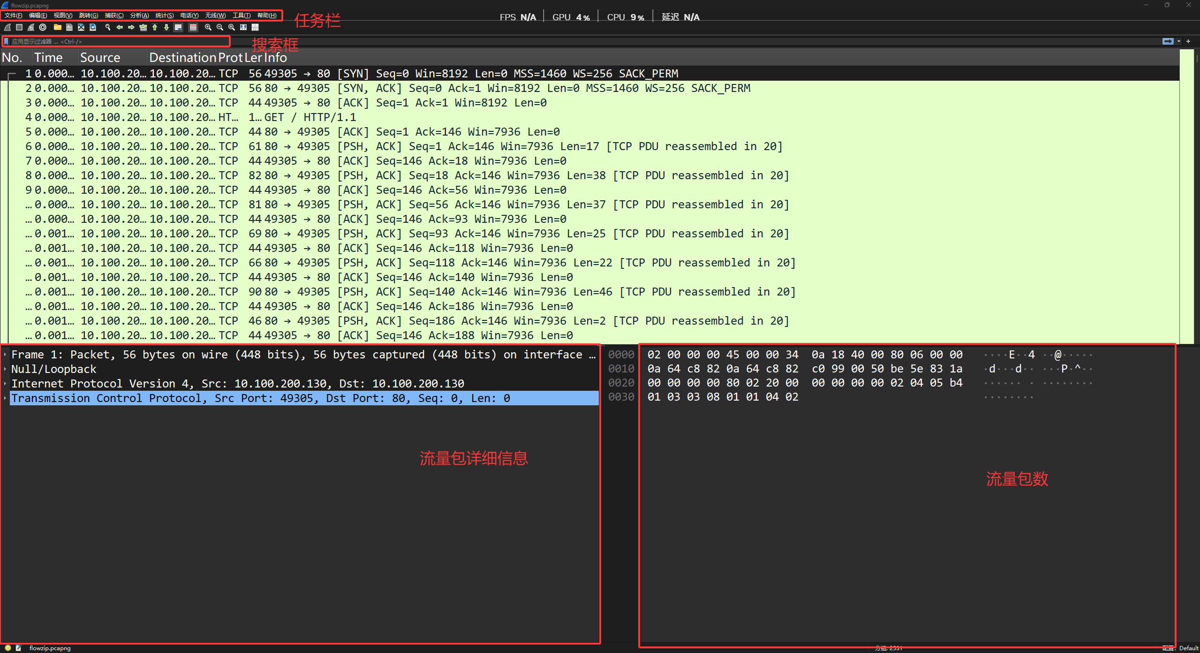Expand Internet Protocol Version 4 details

pos(5,384)
